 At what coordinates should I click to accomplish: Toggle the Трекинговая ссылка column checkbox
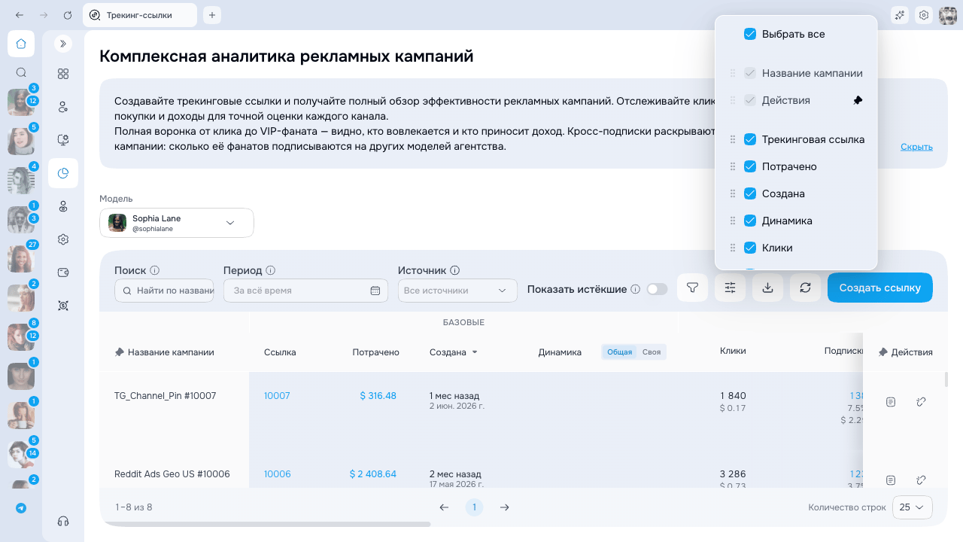click(750, 139)
